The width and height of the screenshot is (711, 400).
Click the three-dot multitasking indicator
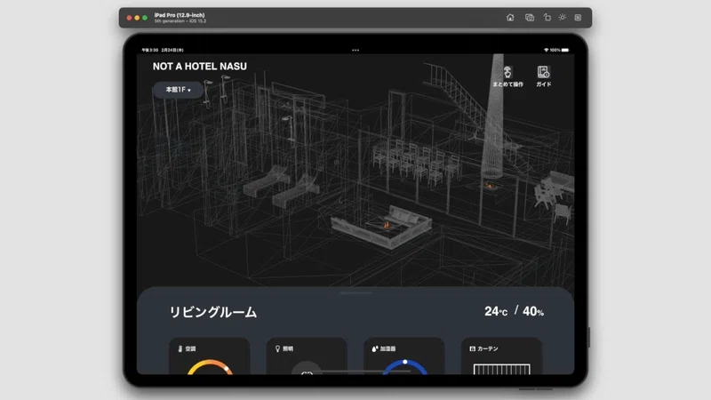pyautogui.click(x=355, y=51)
